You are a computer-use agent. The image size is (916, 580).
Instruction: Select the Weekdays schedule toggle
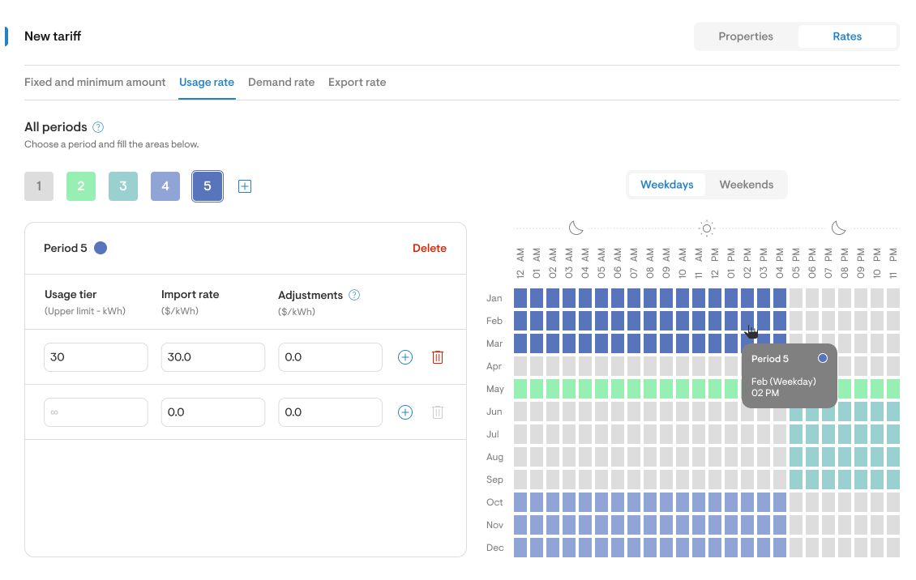coord(666,185)
